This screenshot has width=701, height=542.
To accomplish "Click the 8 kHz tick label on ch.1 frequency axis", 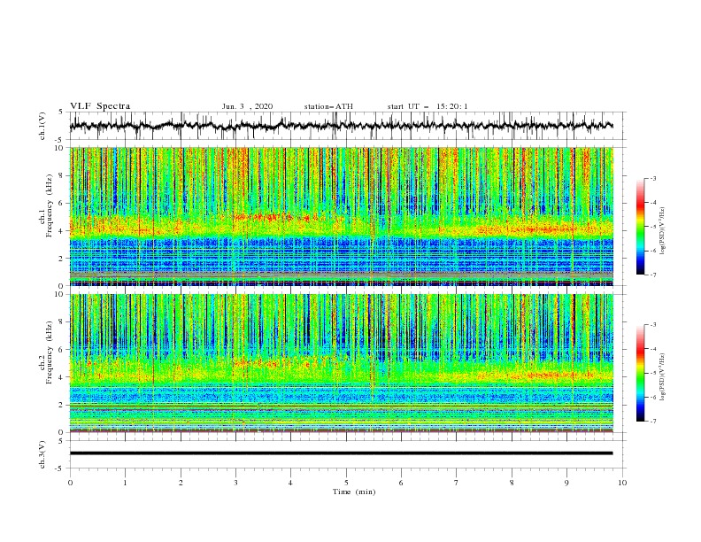I will (61, 175).
